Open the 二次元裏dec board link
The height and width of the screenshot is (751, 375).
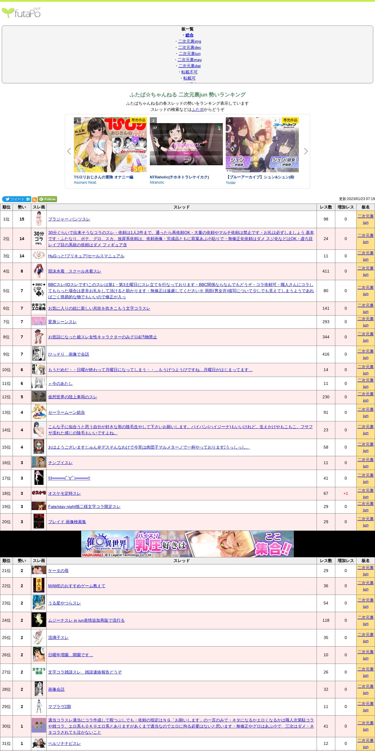(190, 47)
